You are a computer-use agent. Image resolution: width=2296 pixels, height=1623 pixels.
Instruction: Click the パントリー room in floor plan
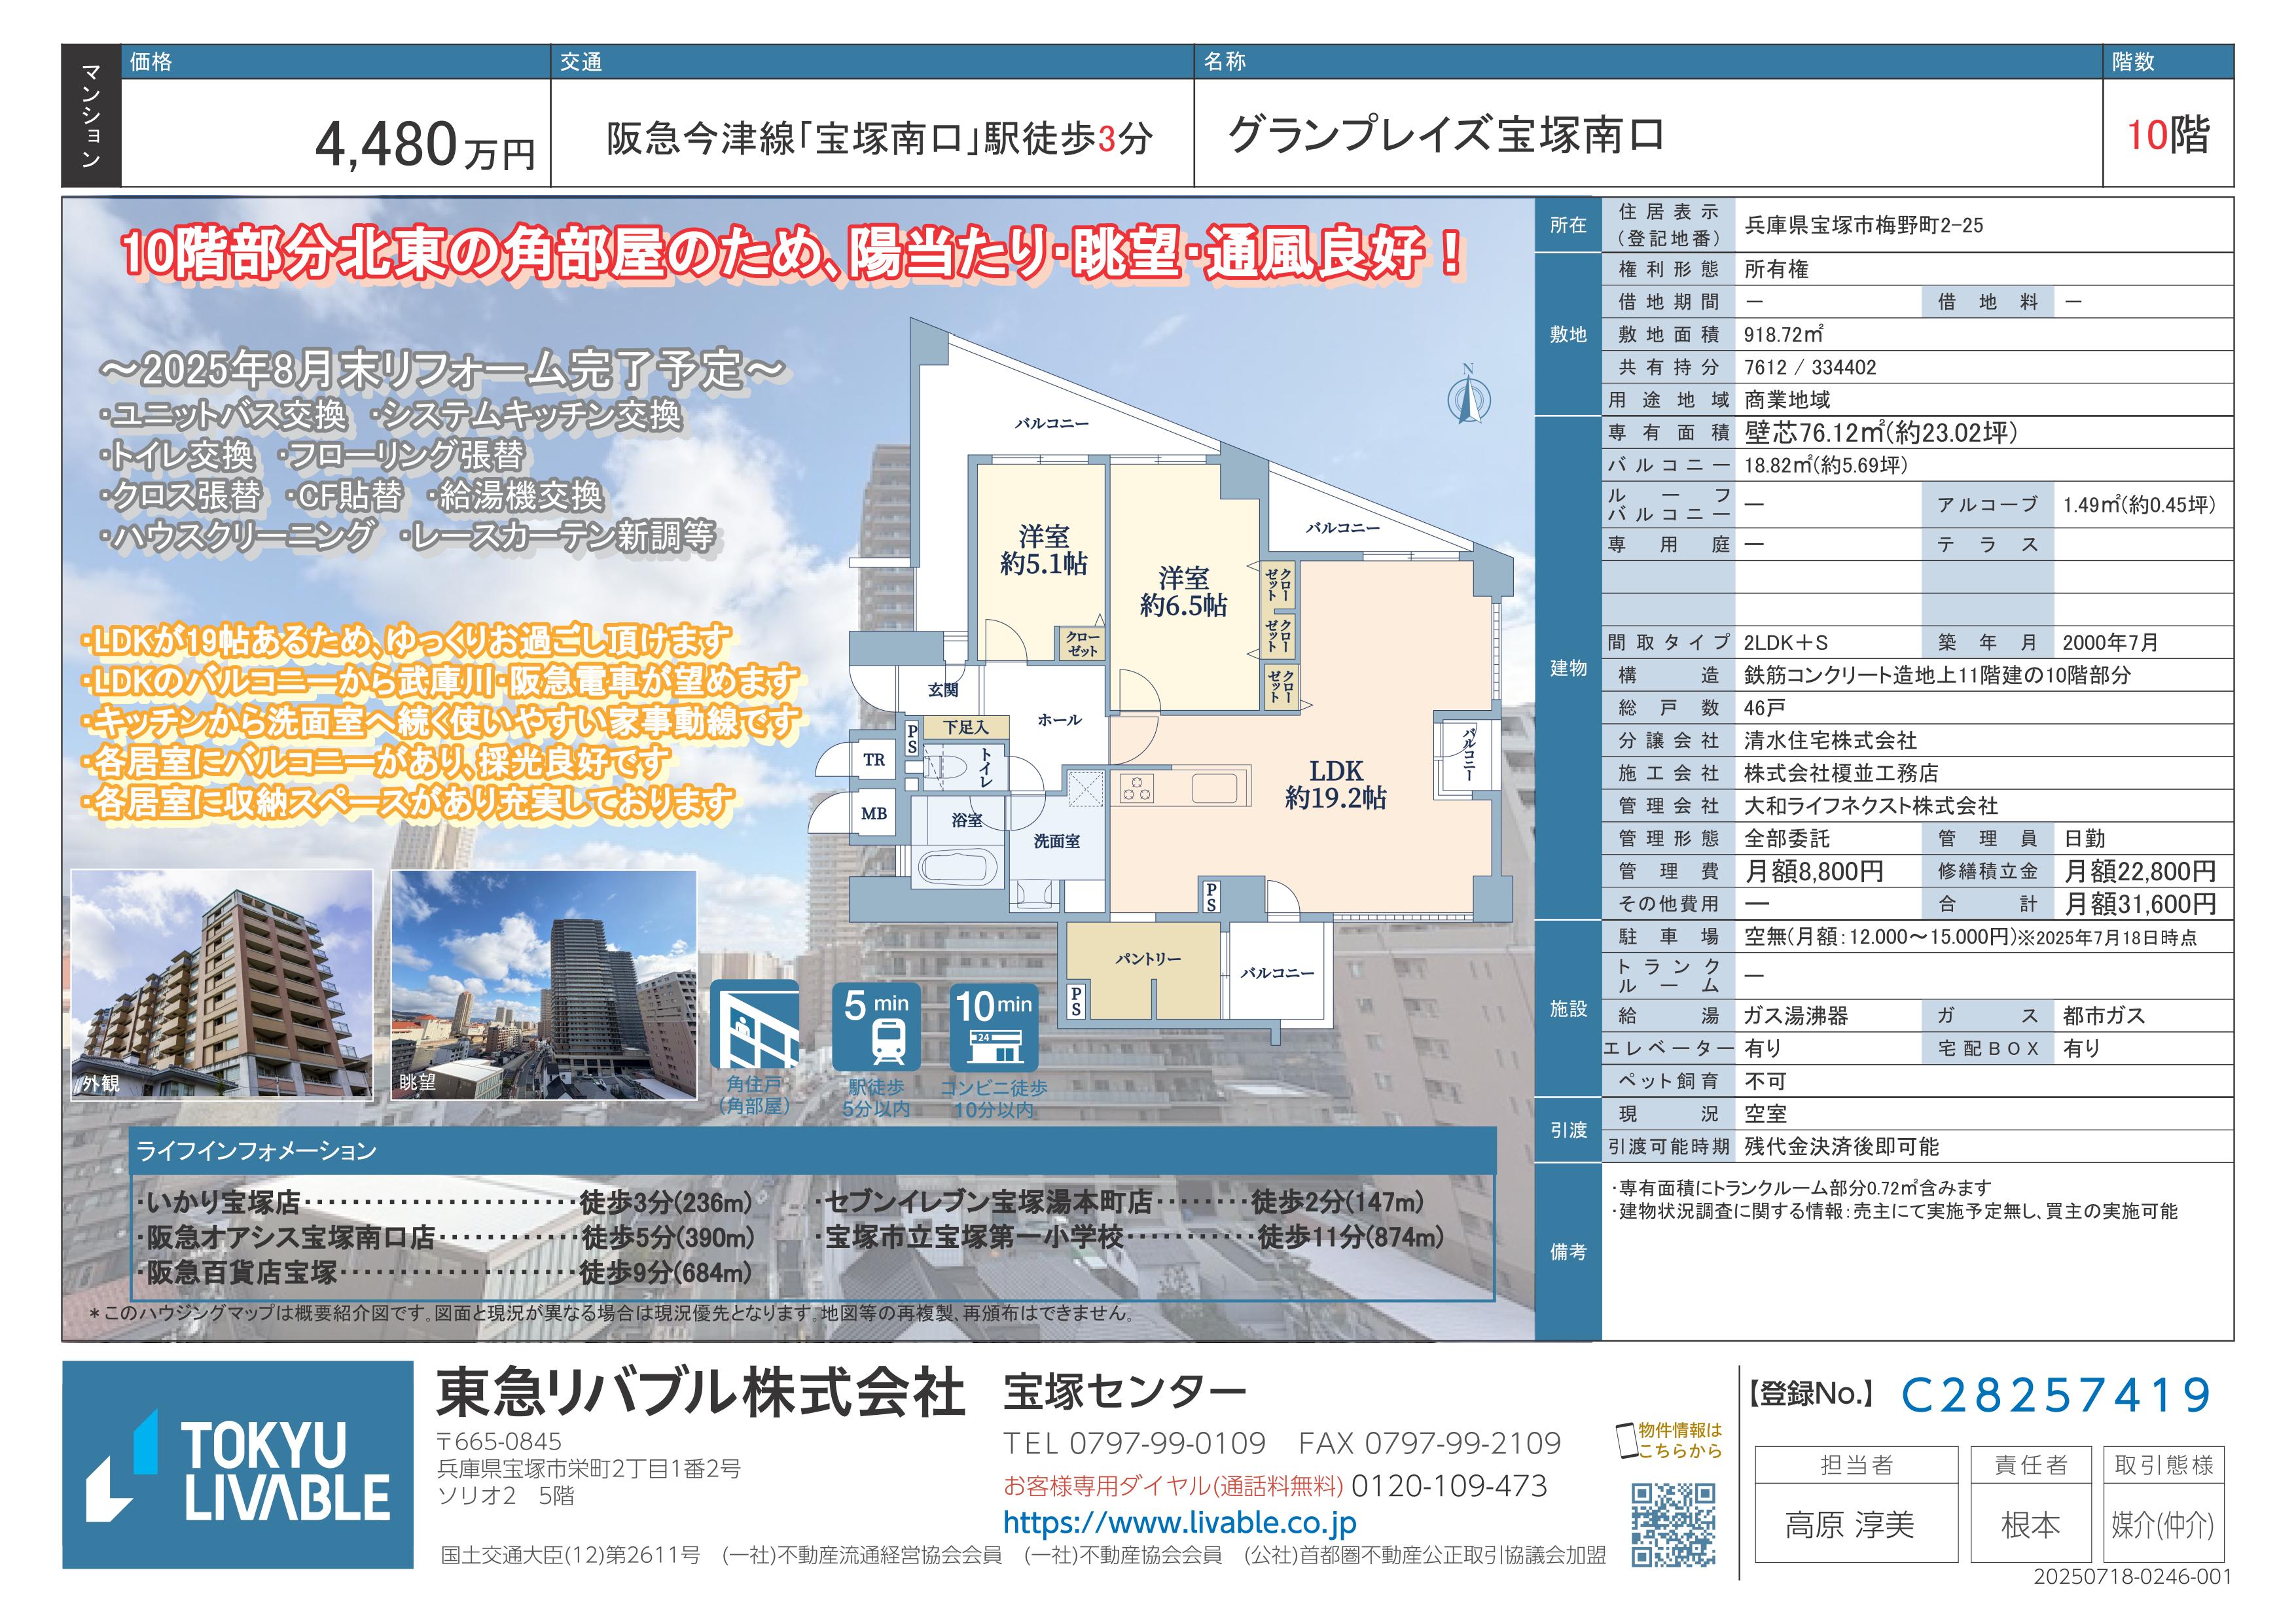[x=1147, y=959]
